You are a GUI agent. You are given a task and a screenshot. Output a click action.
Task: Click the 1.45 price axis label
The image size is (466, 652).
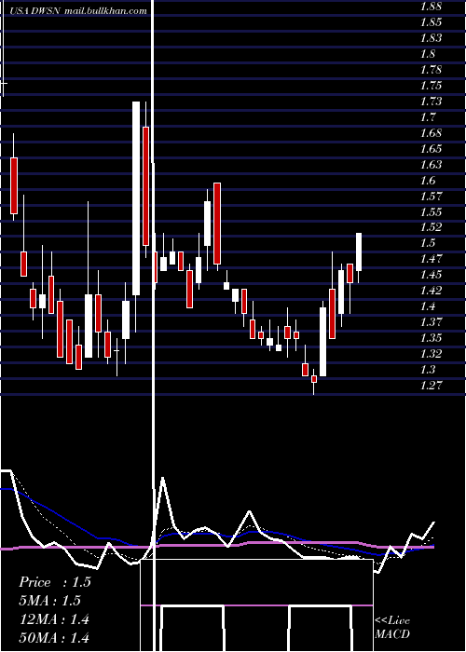431,275
